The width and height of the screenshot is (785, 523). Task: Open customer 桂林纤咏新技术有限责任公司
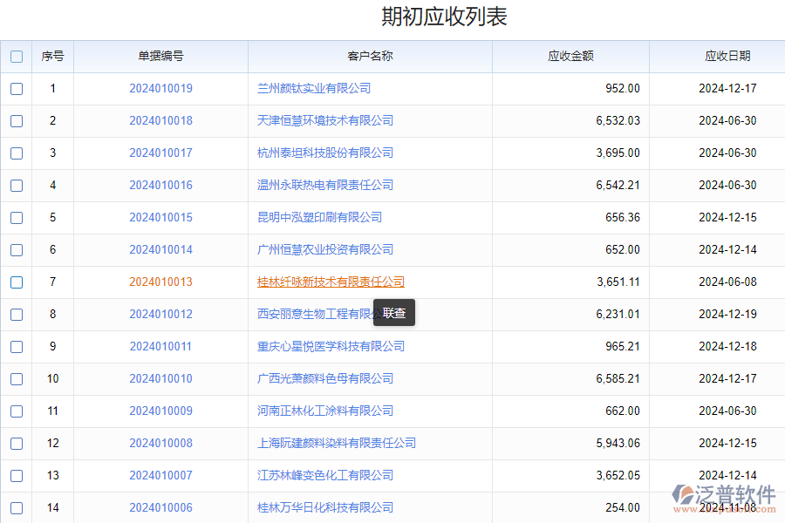(x=331, y=282)
